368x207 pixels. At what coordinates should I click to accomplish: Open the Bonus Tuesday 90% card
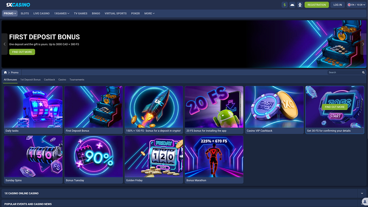pos(93,159)
